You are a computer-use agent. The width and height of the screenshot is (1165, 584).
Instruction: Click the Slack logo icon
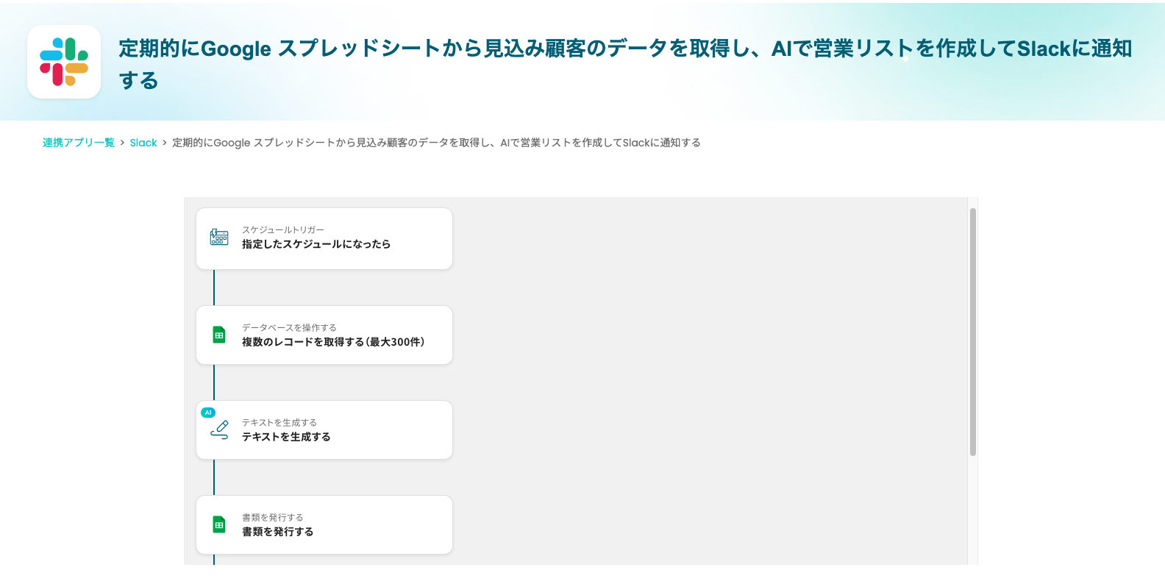tap(64, 62)
